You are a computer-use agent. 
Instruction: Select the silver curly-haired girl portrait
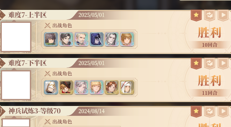coord(81,87)
